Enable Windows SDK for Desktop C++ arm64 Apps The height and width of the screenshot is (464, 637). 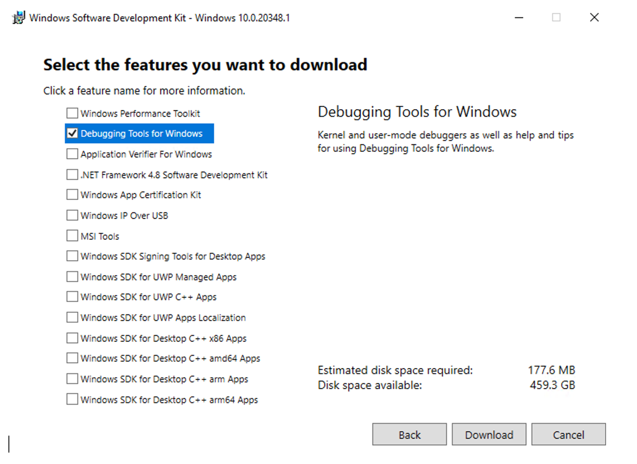(72, 398)
